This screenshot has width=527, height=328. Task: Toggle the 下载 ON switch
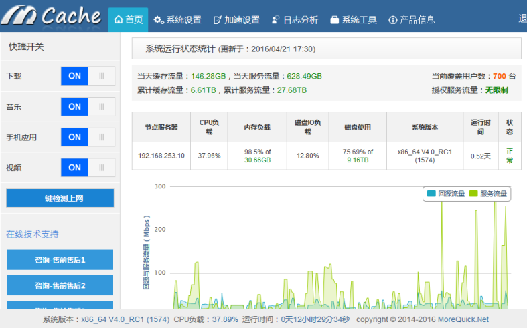(88, 76)
